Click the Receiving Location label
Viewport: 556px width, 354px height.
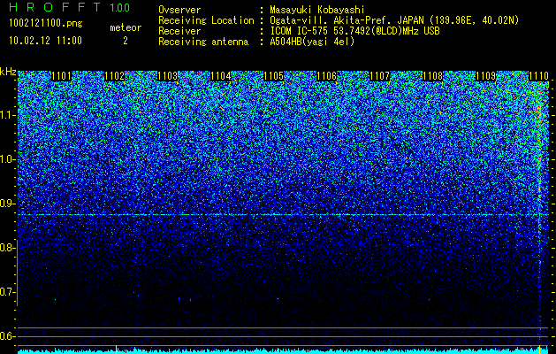coord(206,20)
